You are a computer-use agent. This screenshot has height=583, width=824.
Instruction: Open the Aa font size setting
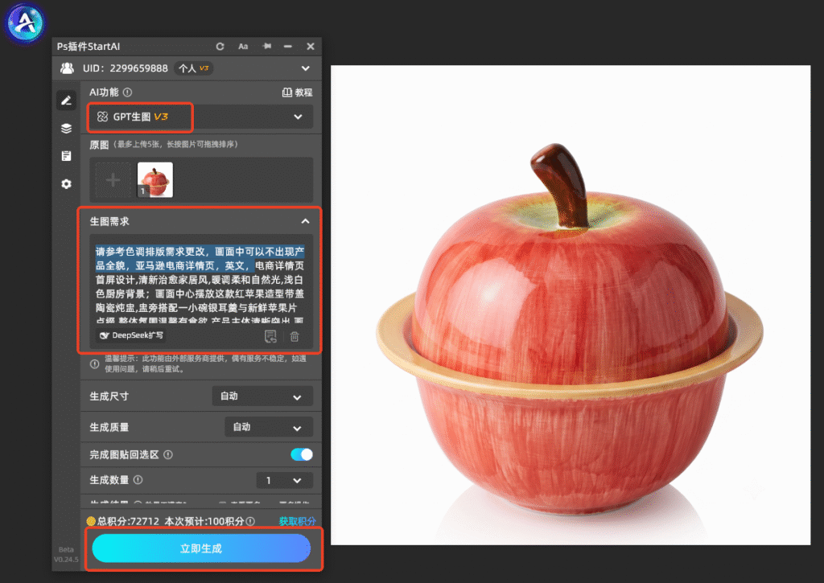point(243,46)
